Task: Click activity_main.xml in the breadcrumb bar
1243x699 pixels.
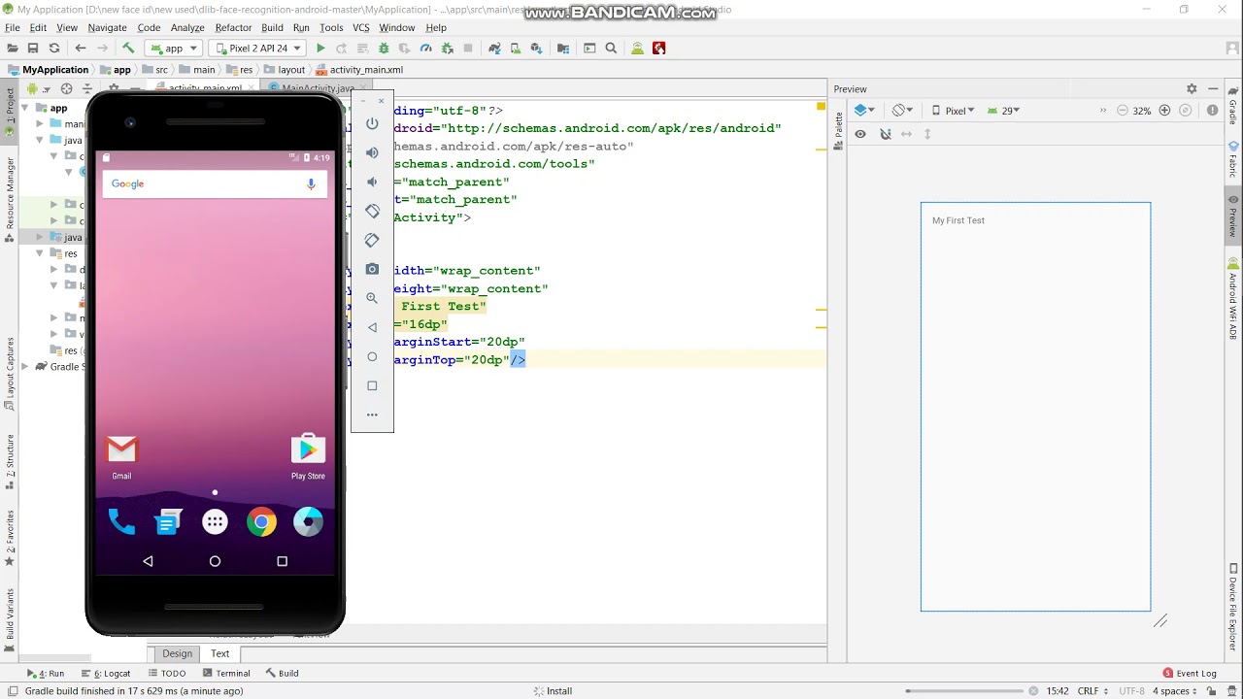Action: (x=359, y=70)
